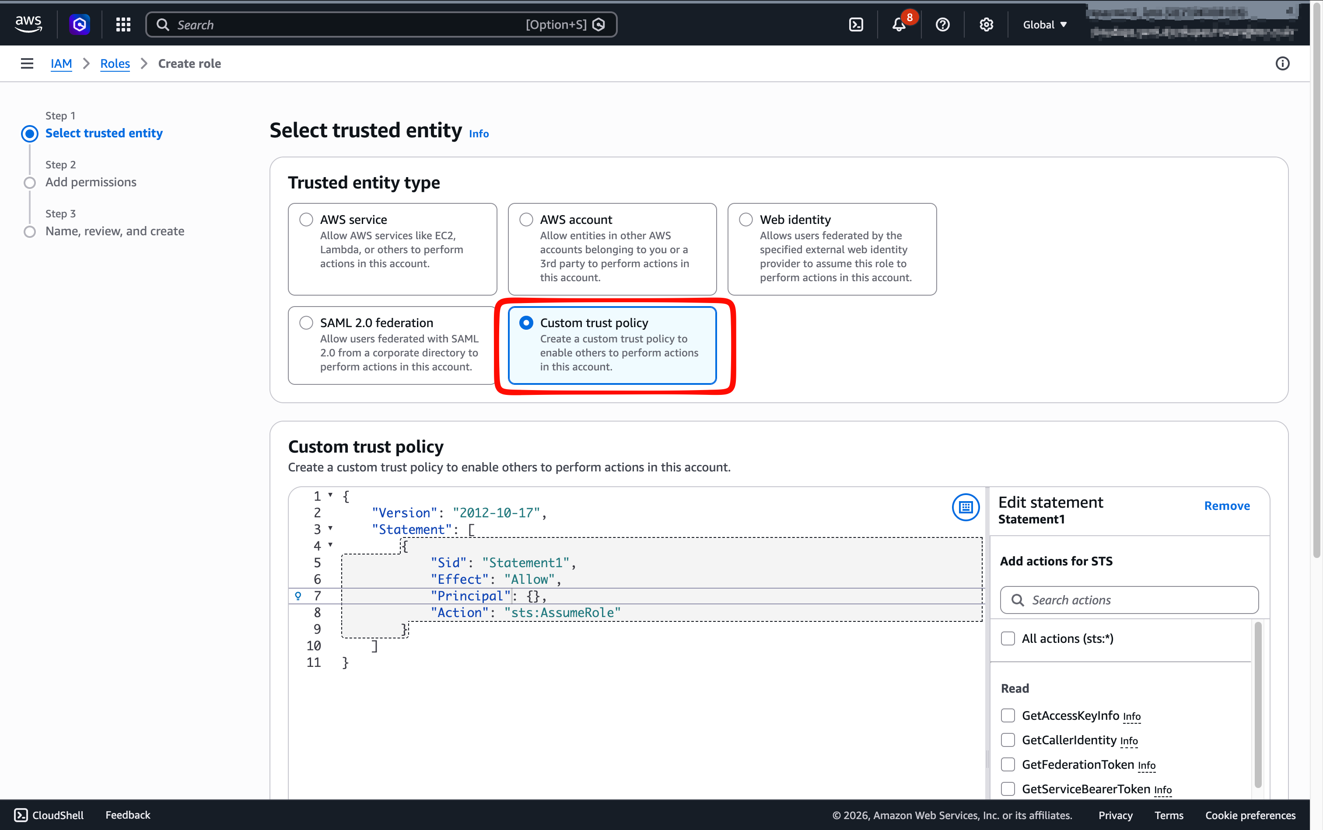Click Step 1 Select trusted entity

[104, 133]
